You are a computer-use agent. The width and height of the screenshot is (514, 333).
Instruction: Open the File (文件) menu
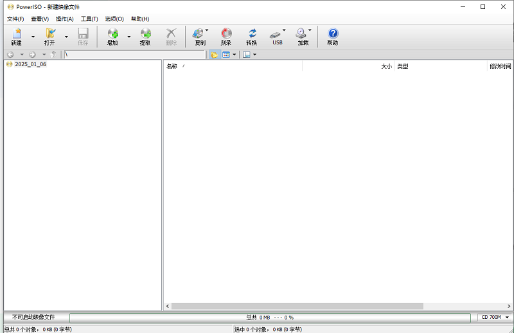[x=15, y=19]
